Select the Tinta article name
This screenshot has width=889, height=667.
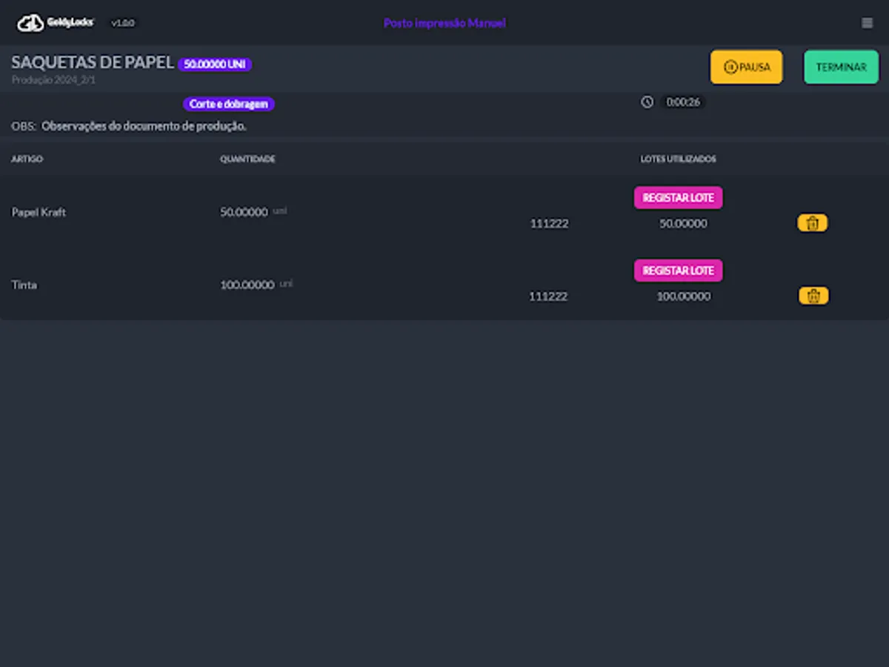24,285
